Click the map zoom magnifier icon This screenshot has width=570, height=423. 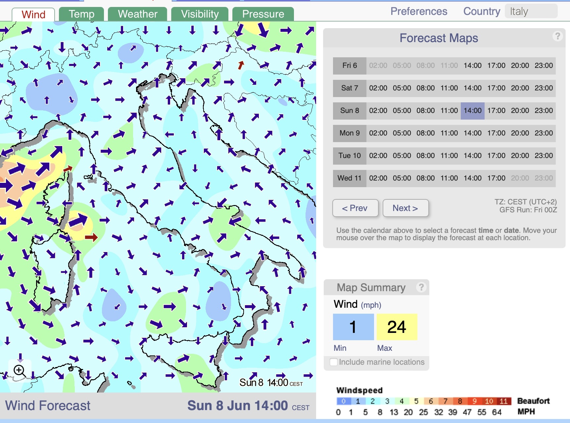20,371
